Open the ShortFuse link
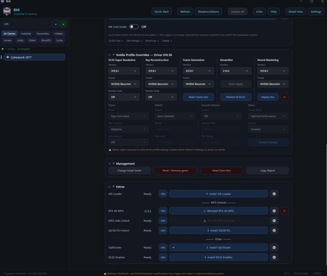Screen dimensions: 327x276 point(152,41)
